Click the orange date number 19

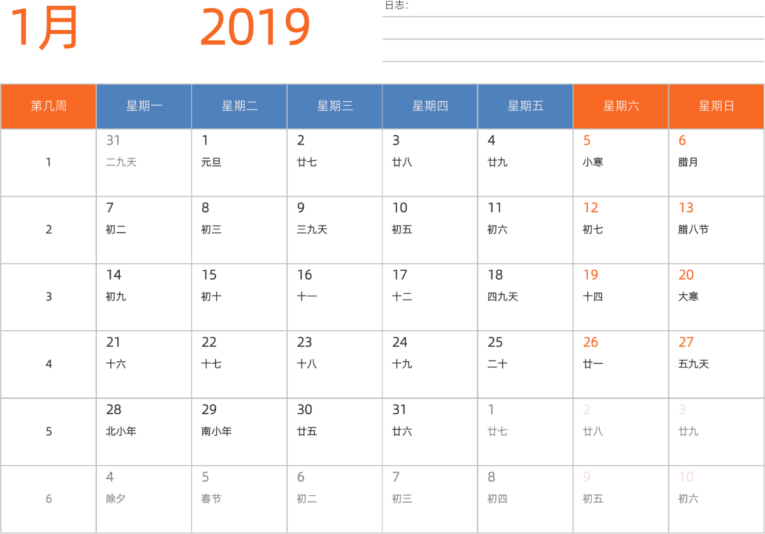pyautogui.click(x=591, y=275)
